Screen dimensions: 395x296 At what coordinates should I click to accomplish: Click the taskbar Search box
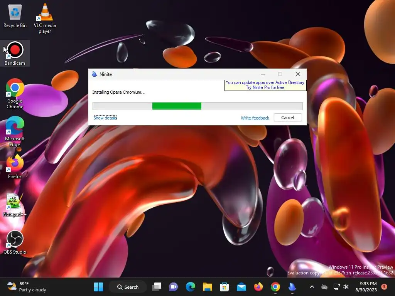point(128,287)
